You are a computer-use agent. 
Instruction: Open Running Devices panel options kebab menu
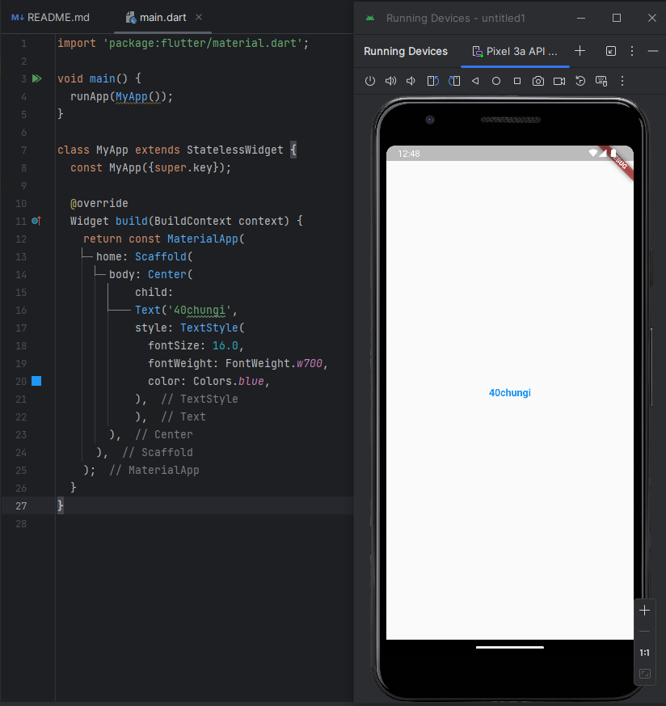[632, 51]
